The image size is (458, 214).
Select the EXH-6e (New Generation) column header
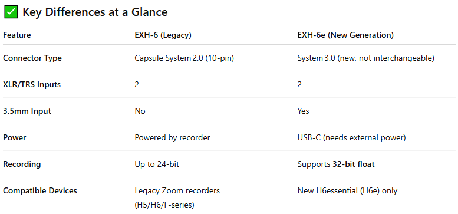(x=345, y=35)
